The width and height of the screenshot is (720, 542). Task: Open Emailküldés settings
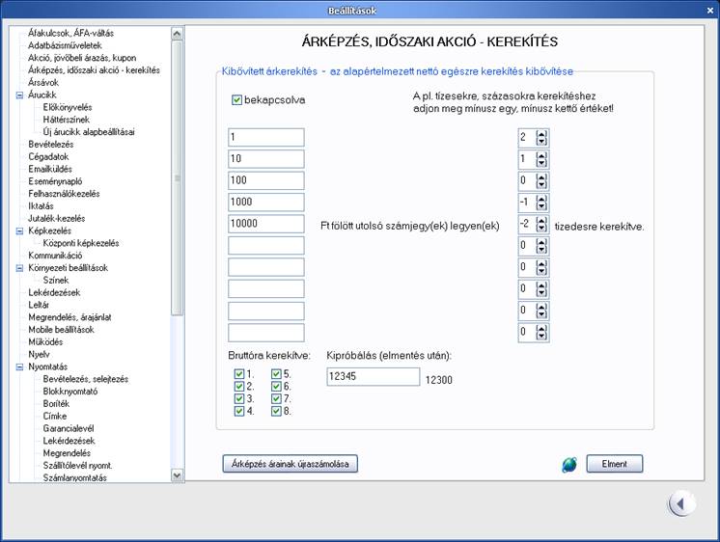50,170
